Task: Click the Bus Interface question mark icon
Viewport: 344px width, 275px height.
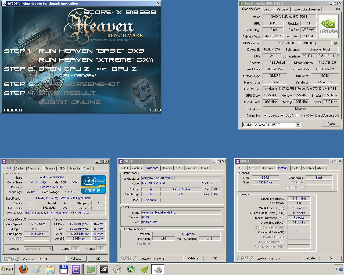Action: point(338,56)
